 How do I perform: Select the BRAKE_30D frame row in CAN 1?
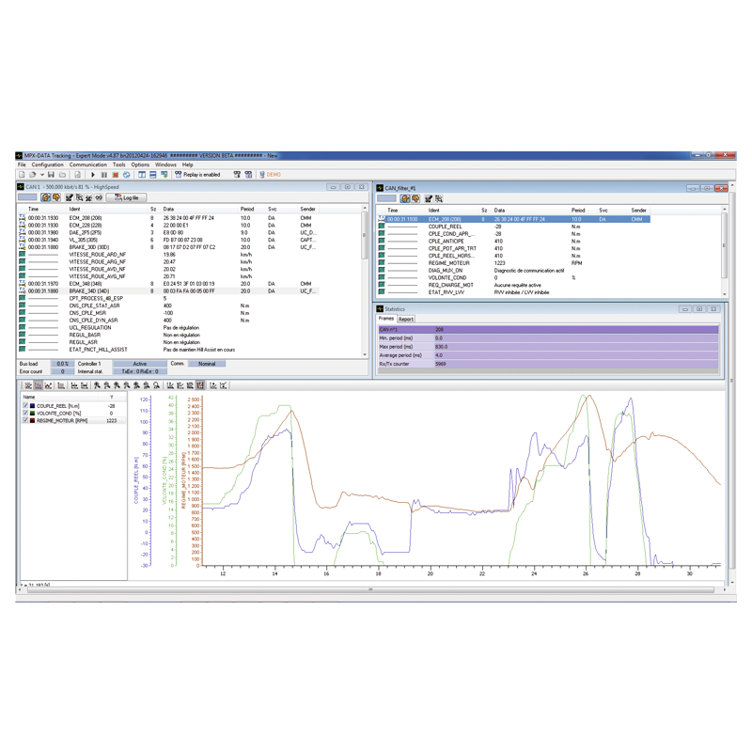168,247
